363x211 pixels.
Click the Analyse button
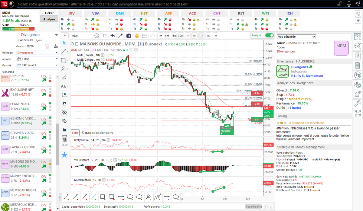(49, 19)
